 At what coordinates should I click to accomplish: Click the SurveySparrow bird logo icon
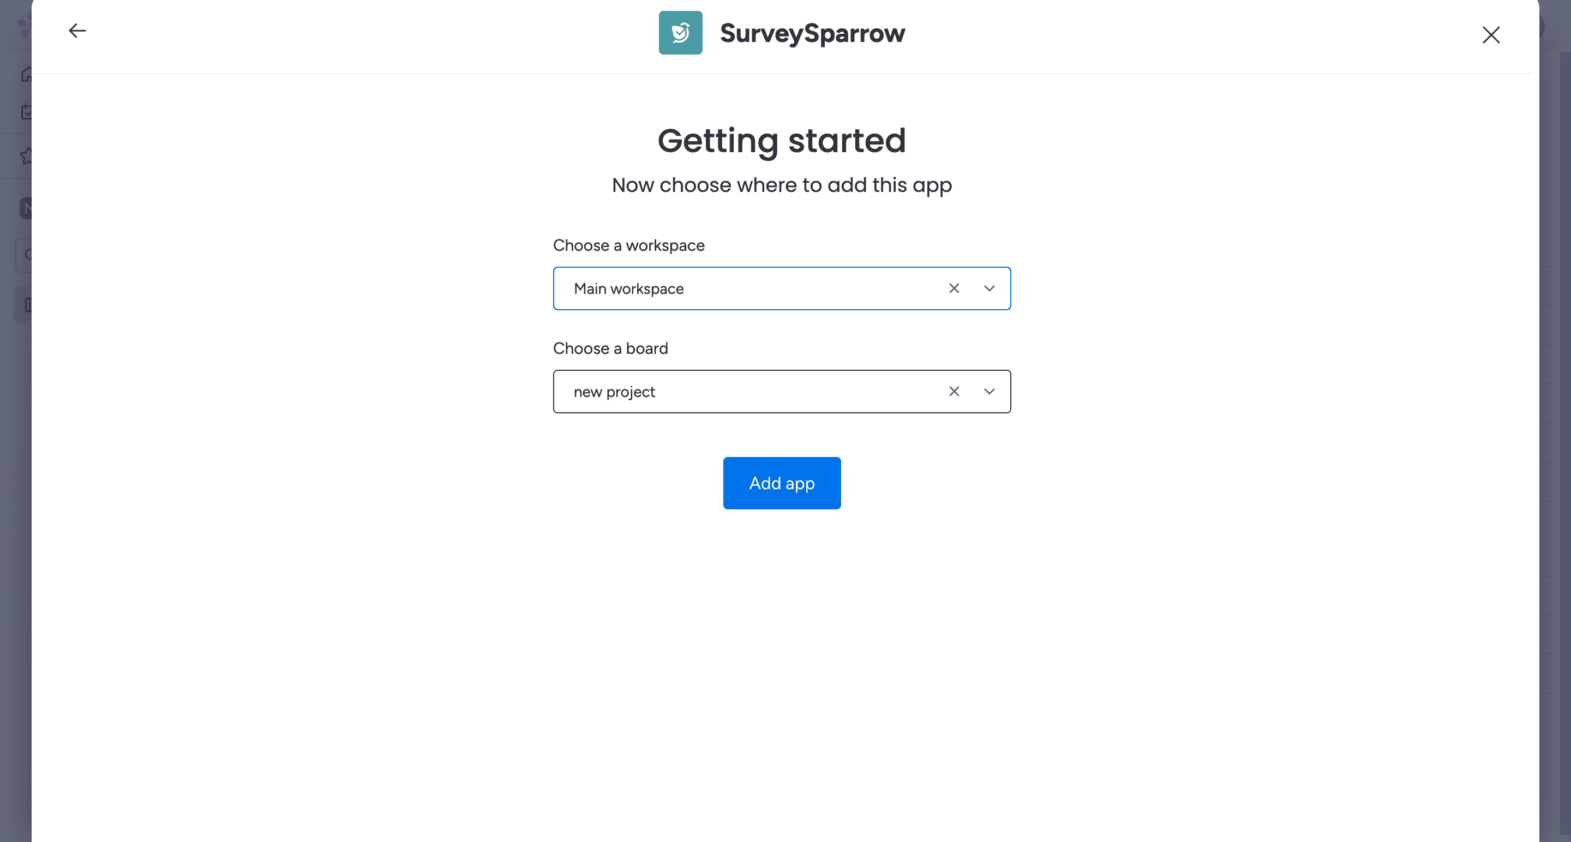[x=680, y=33]
